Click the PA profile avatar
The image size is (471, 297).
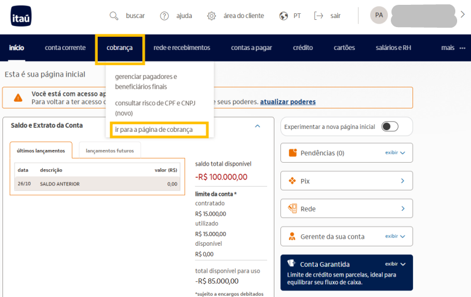tap(379, 15)
